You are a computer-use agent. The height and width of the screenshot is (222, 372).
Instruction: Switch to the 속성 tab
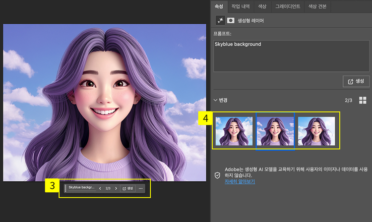tap(219, 6)
